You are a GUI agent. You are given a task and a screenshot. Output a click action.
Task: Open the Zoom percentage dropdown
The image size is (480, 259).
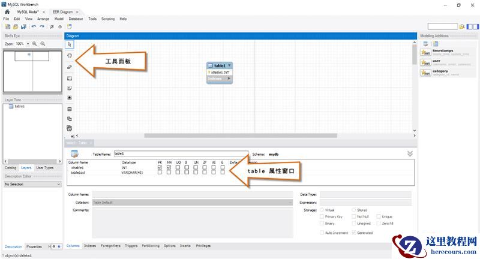tap(28, 44)
